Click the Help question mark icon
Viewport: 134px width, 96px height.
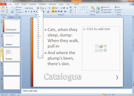coord(133,4)
